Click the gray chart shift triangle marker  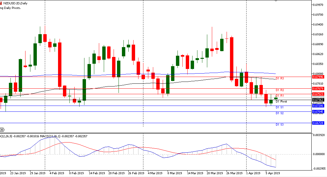(x=276, y=1)
